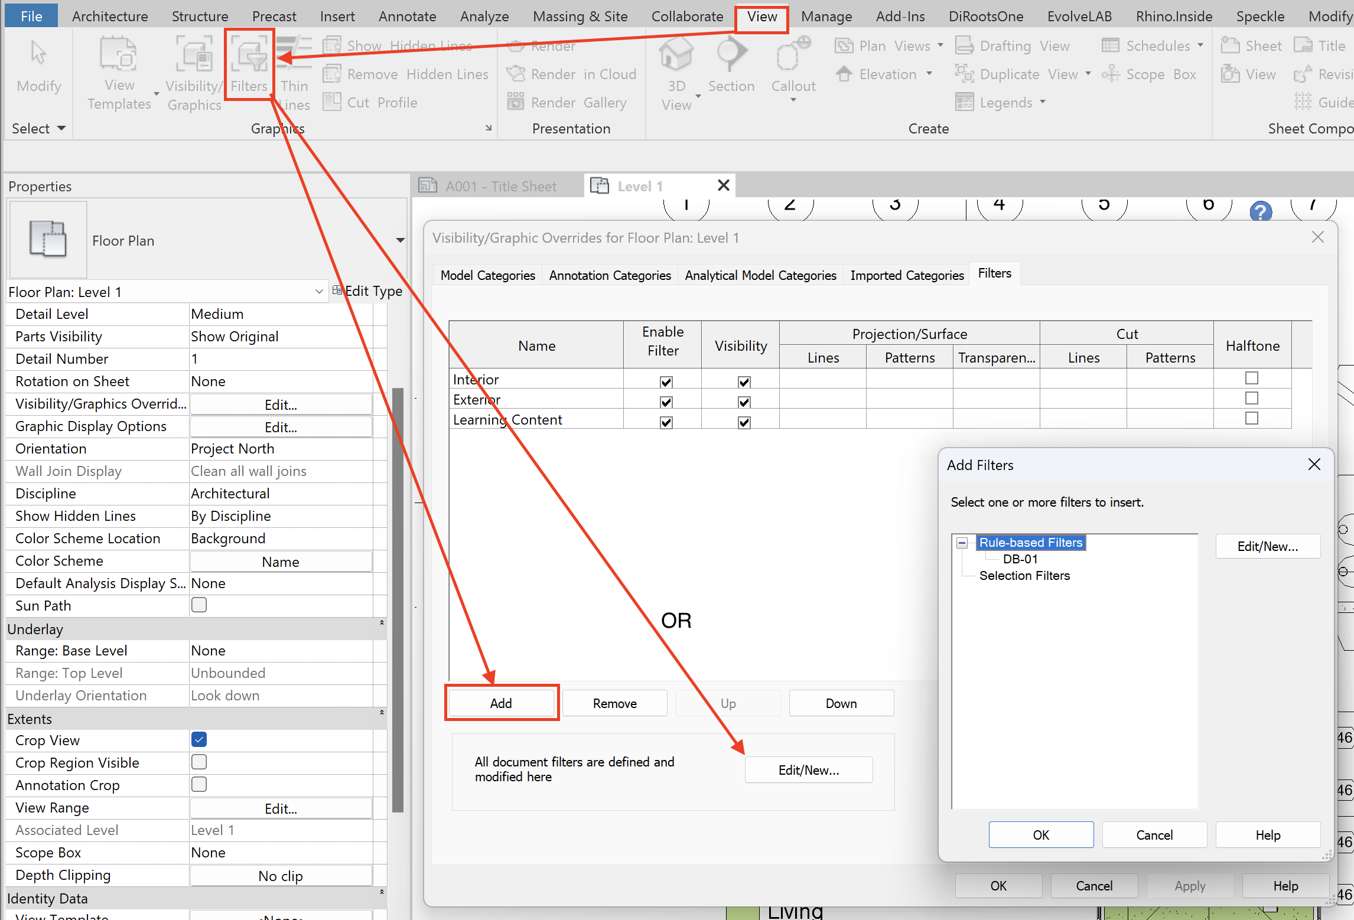Open the Floor Plan: Level 1 dropdown
Viewport: 1354px width, 920px height.
(318, 292)
